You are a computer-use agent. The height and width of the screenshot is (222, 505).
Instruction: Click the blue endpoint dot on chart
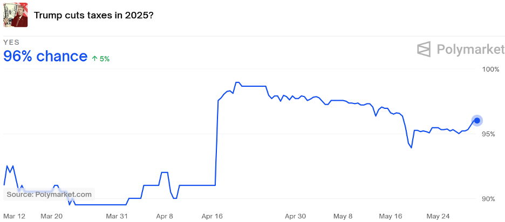point(477,121)
